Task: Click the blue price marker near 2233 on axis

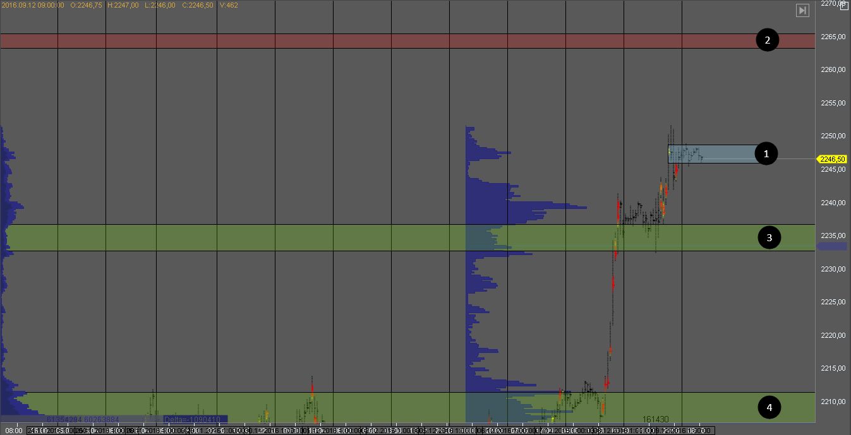Action: (x=827, y=246)
